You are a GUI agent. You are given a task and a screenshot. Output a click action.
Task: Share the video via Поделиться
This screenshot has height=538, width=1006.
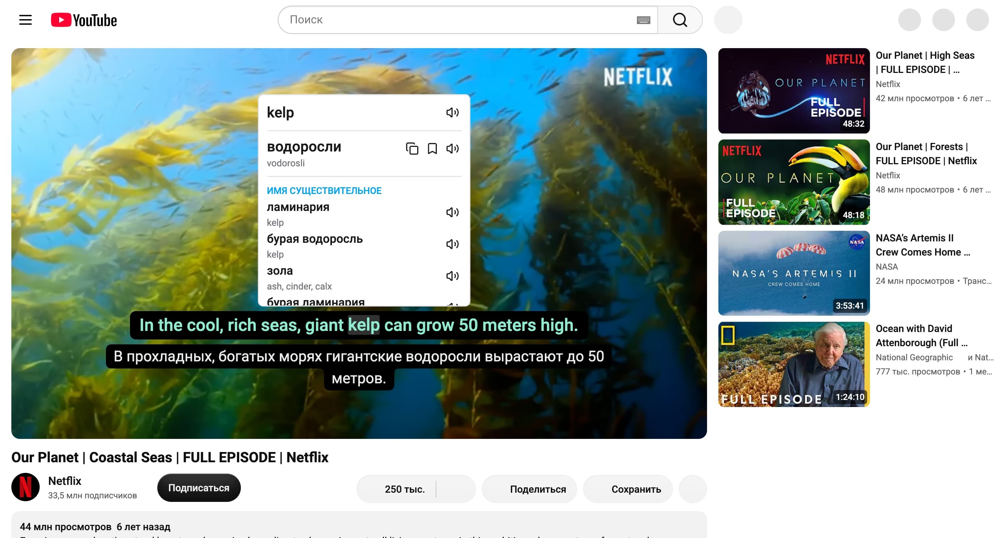pyautogui.click(x=529, y=489)
